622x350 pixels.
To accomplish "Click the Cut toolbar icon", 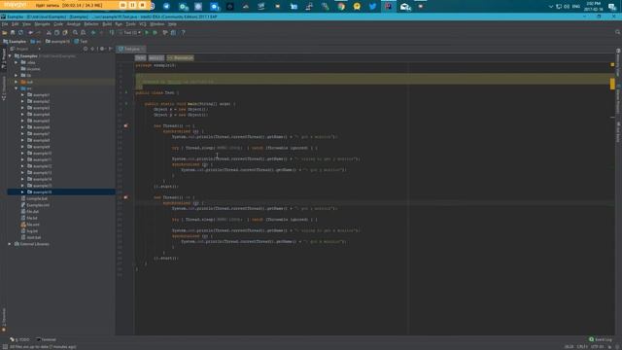I will coord(49,32).
